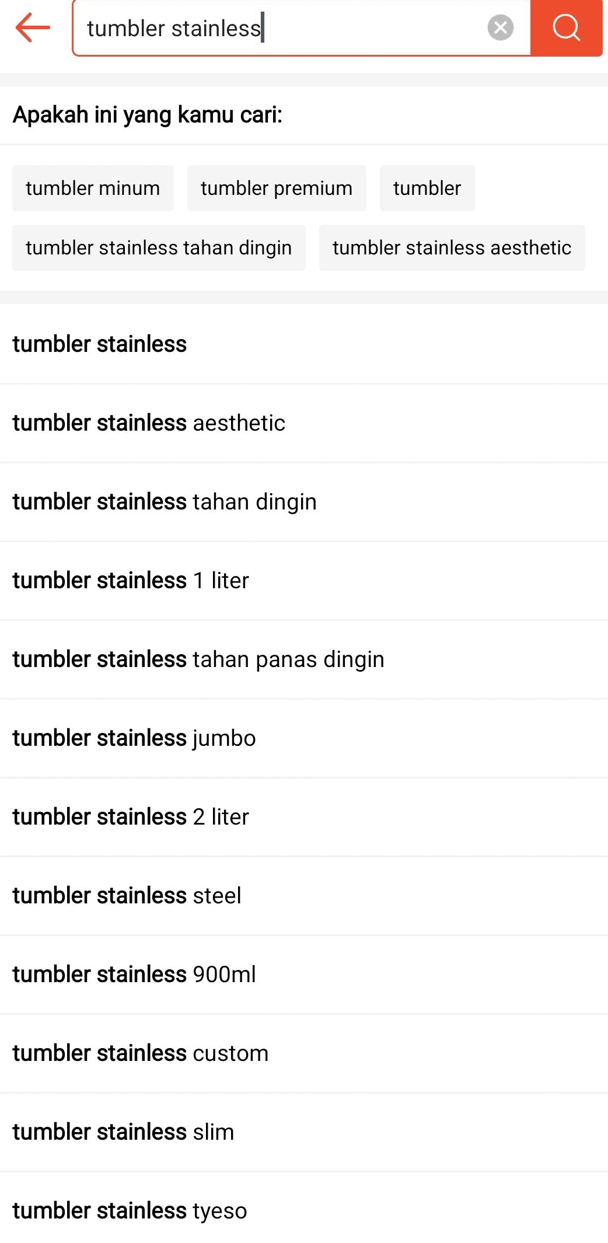Tap the 'tumbler' suggestion chip

[427, 188]
